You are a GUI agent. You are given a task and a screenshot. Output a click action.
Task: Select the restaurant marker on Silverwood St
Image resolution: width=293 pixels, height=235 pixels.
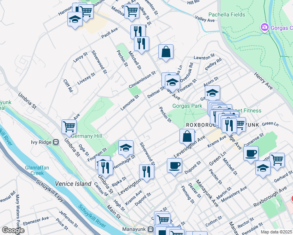click(x=146, y=172)
